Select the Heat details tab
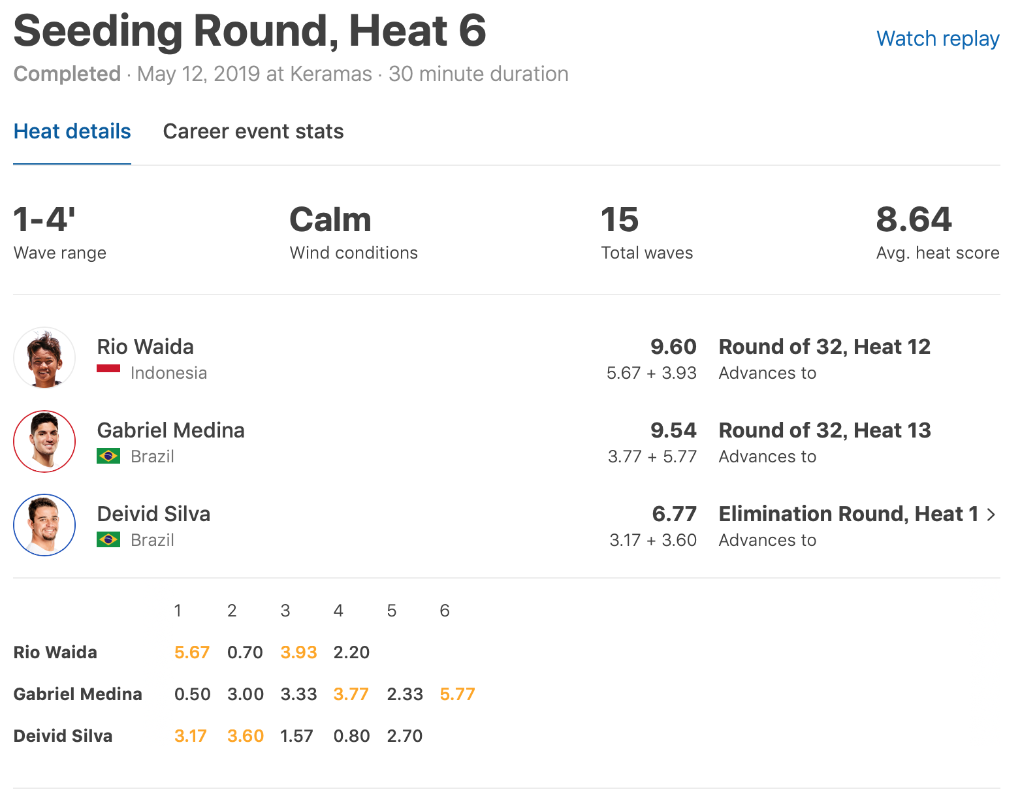Screen dimensions: 1020x798 coord(72,131)
